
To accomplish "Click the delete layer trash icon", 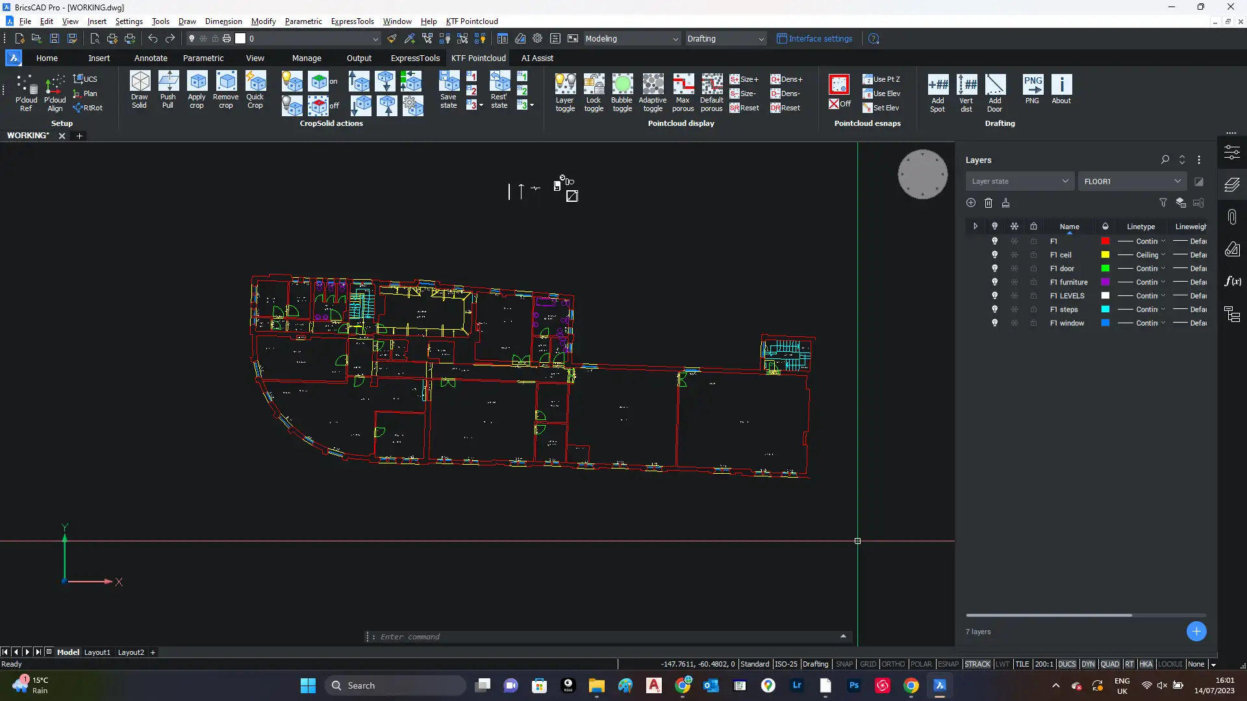I will pos(989,203).
